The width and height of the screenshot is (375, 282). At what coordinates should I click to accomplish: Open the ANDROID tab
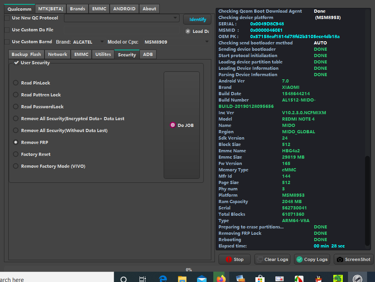(124, 9)
